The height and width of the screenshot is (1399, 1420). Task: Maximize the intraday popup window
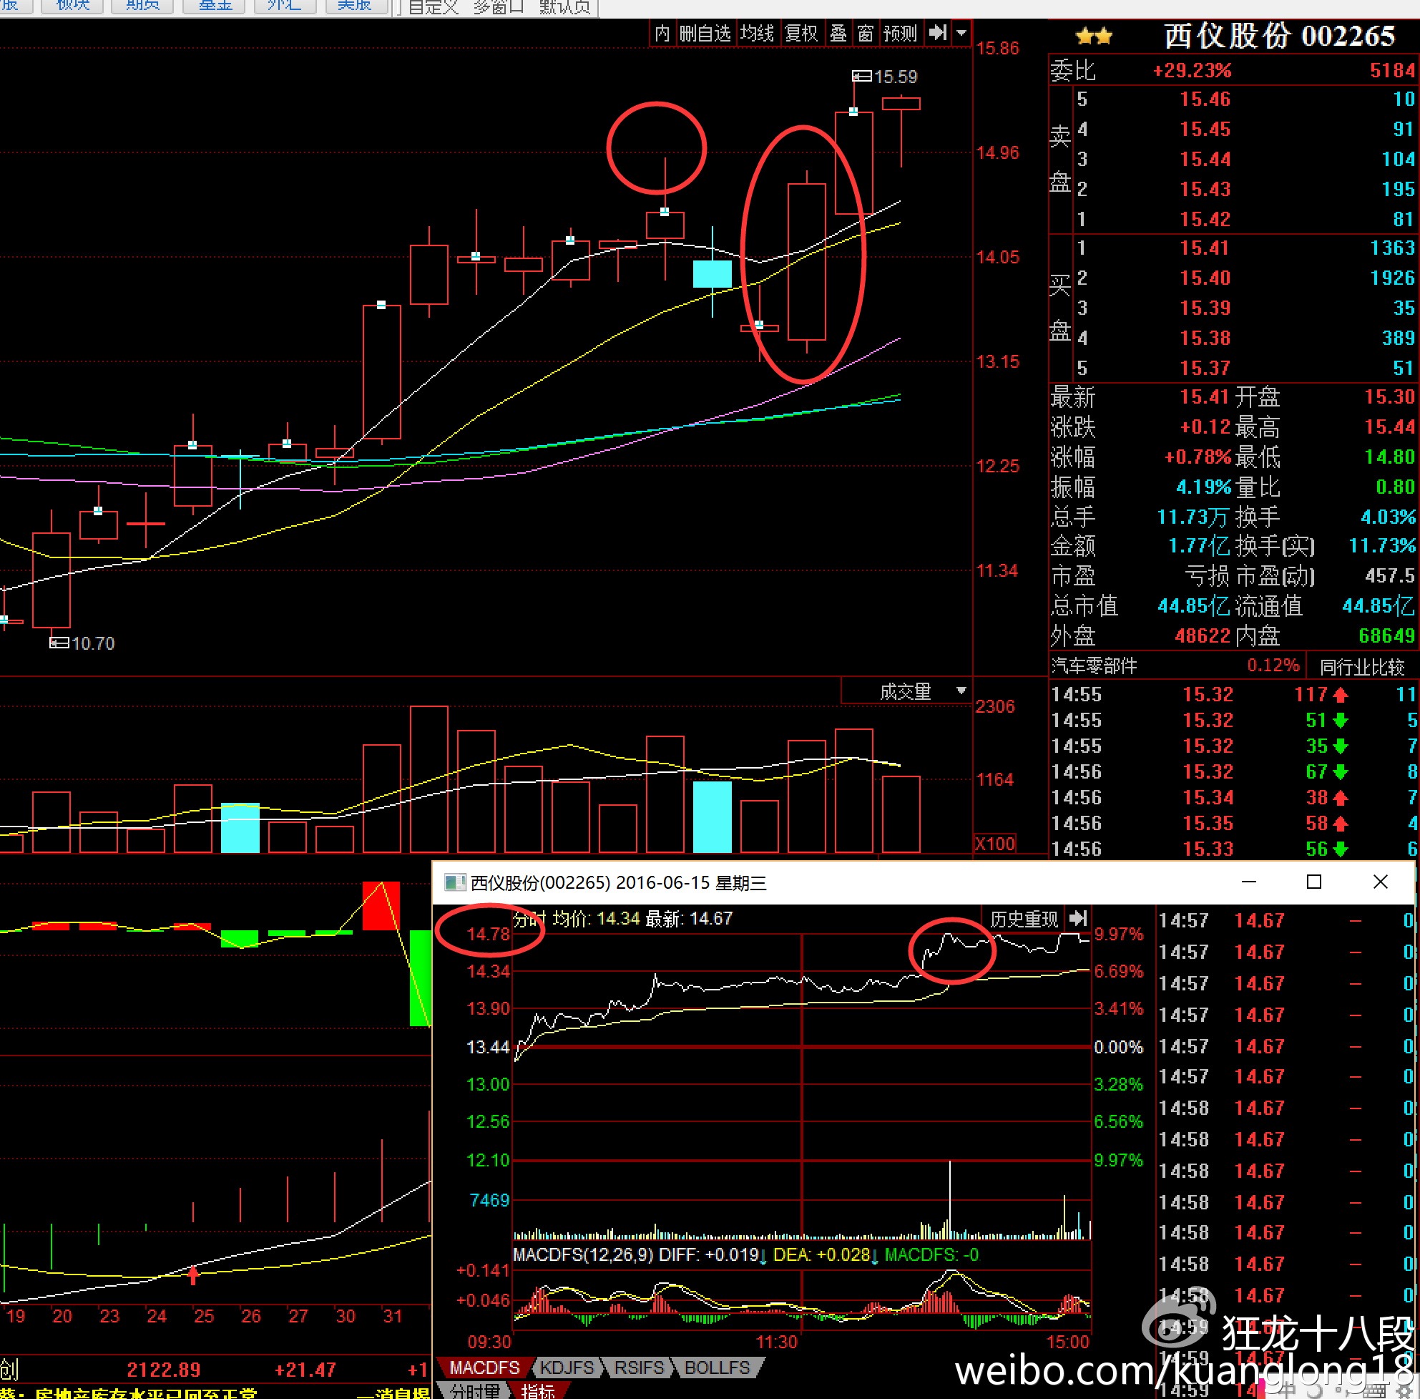point(1314,882)
